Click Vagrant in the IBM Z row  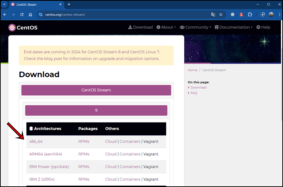pos(151,179)
